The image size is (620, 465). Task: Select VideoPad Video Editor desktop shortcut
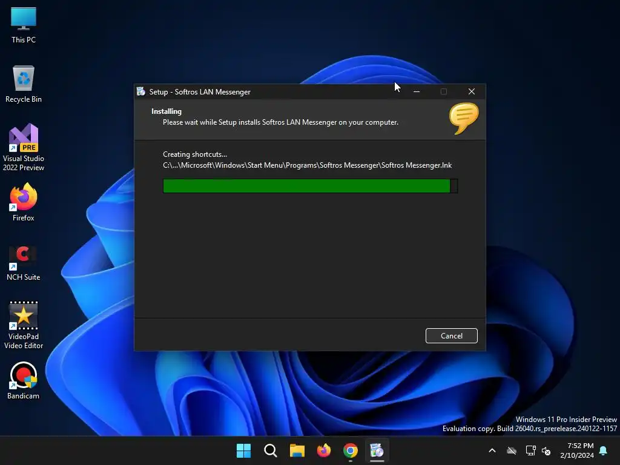click(24, 325)
